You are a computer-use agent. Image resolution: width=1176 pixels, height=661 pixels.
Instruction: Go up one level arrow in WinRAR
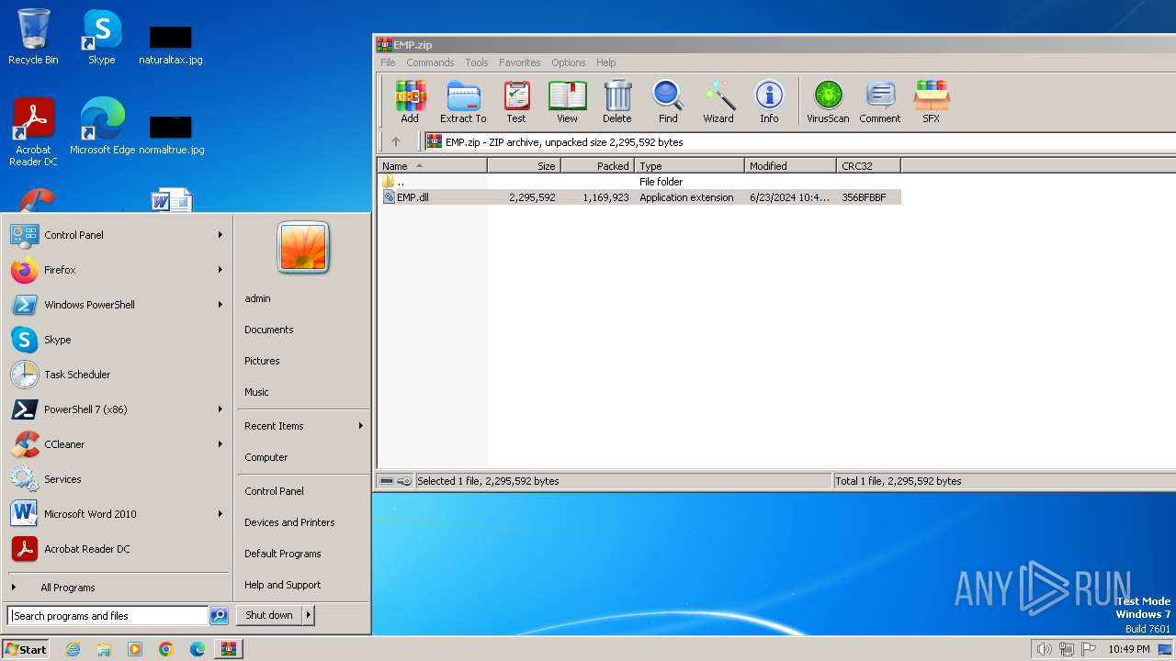[x=396, y=141]
